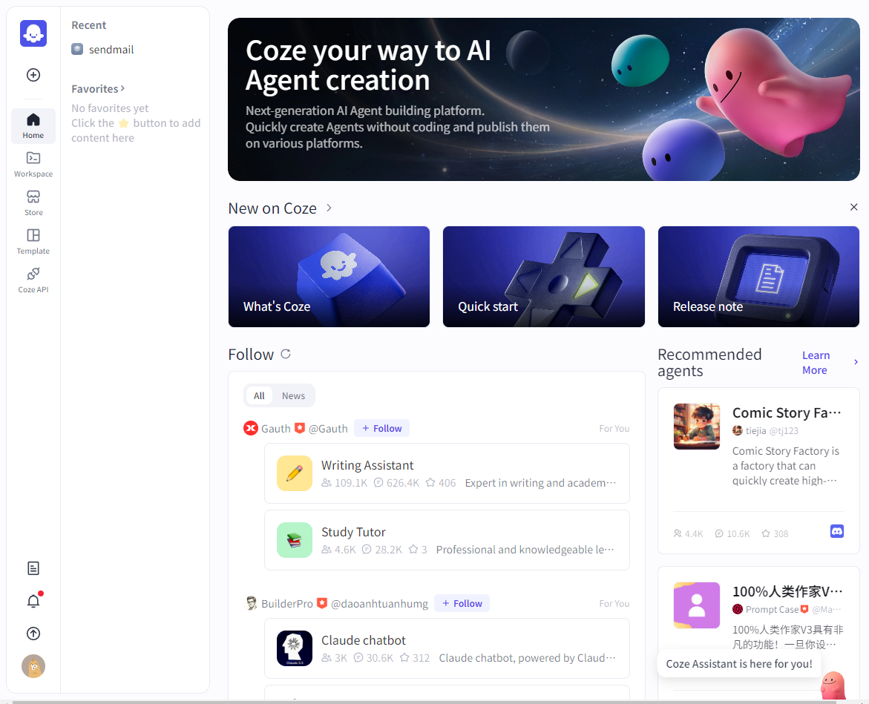Image resolution: width=869 pixels, height=704 pixels.
Task: Switch to the News tab
Action: click(x=293, y=395)
